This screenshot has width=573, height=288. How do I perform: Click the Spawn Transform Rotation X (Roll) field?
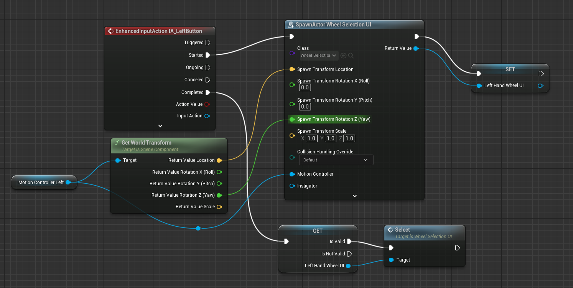pyautogui.click(x=305, y=87)
